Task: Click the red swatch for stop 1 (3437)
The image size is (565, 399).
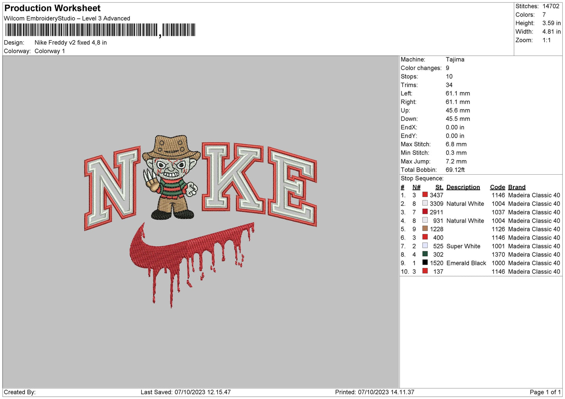Action: click(425, 195)
